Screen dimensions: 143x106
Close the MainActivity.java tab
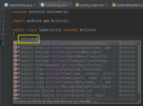(x=35, y=5)
